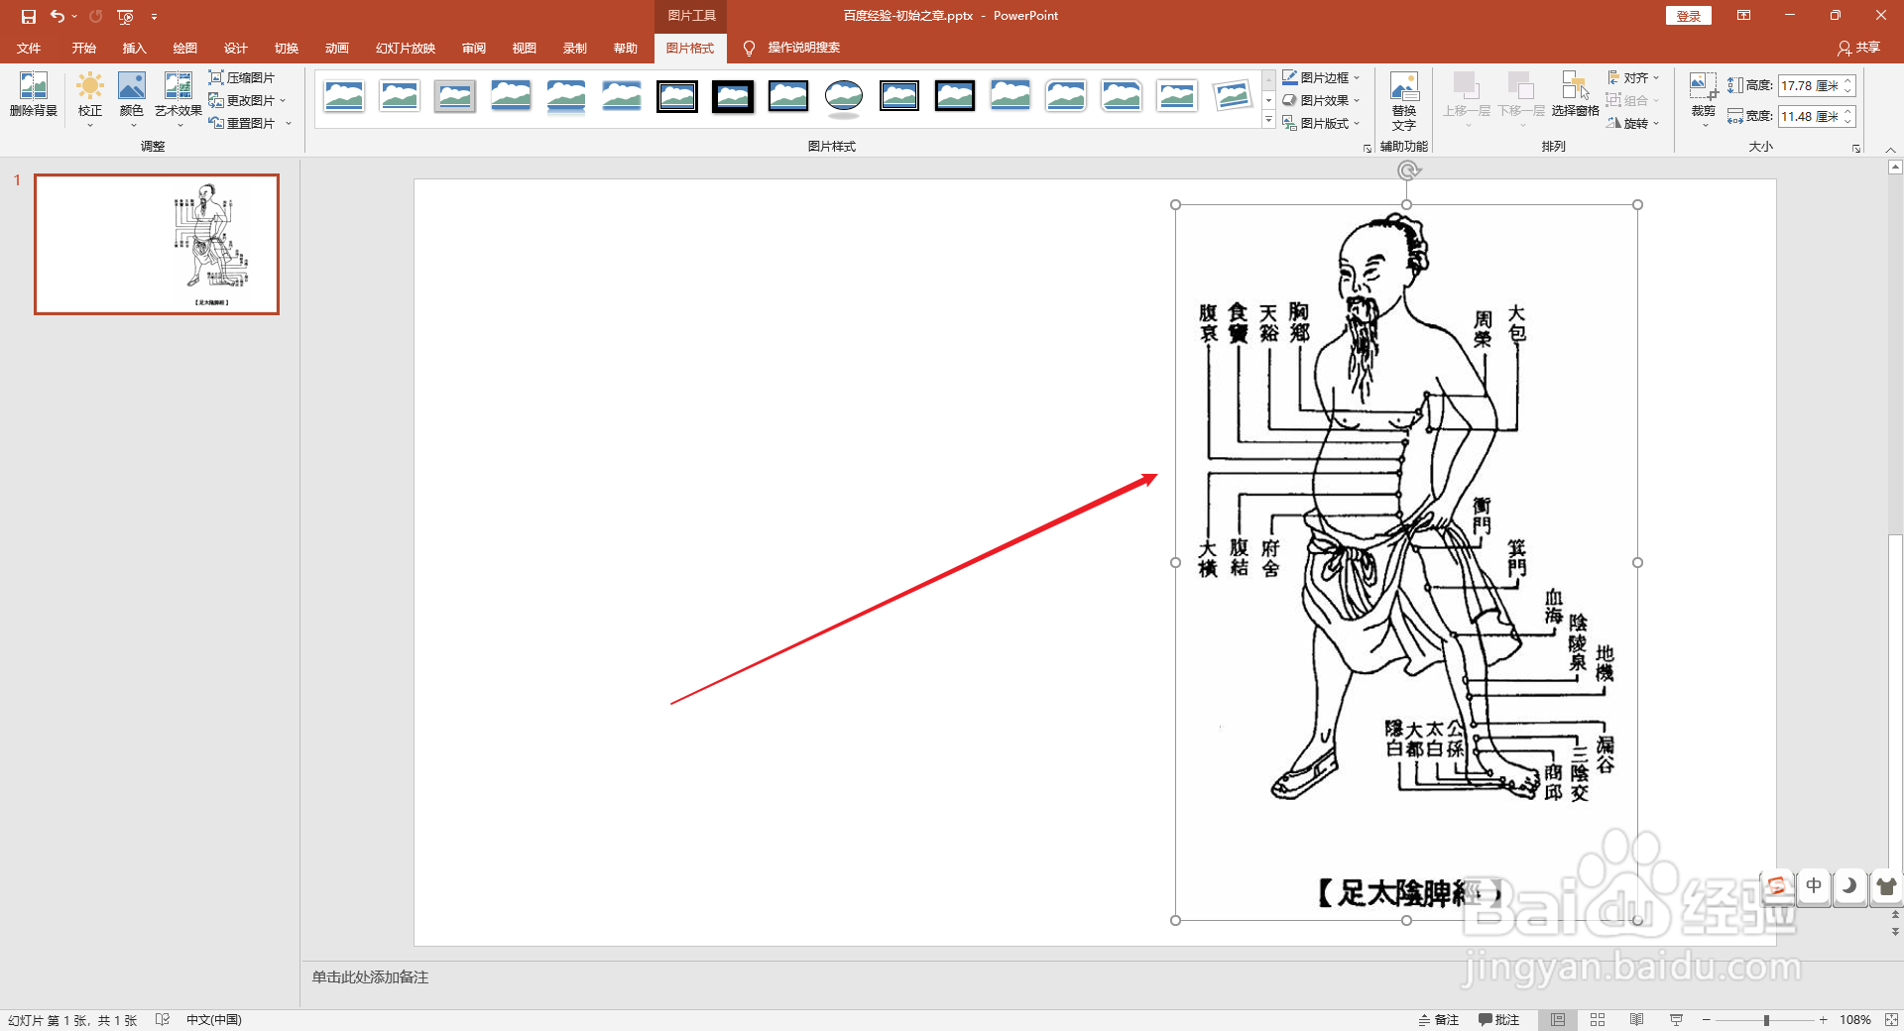
Task: Toggle the Comments (批注) button
Action: coord(1498,1019)
